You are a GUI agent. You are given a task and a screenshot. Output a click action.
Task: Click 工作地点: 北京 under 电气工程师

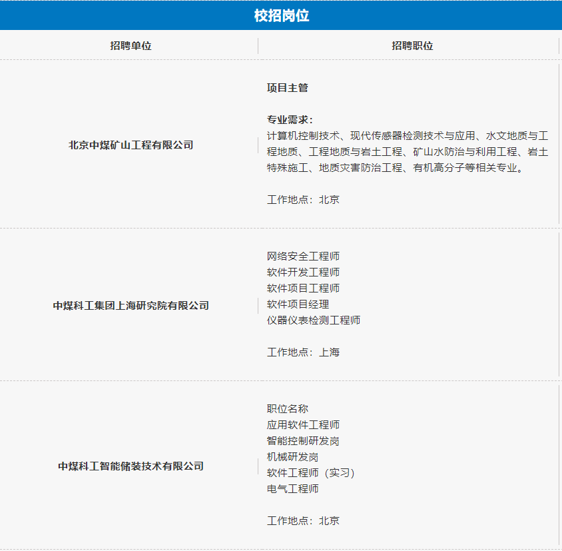coord(303,521)
